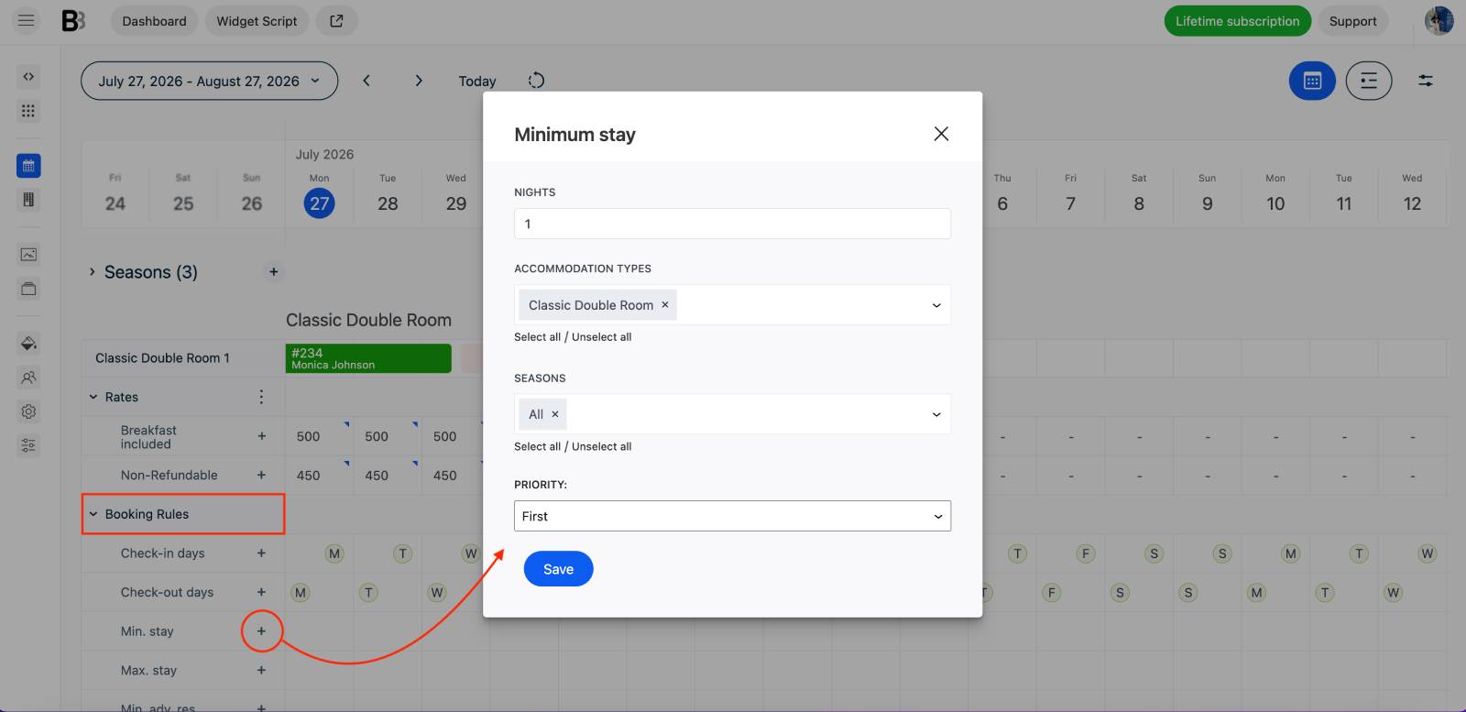Go to next date range
The image size is (1466, 712).
(x=419, y=81)
